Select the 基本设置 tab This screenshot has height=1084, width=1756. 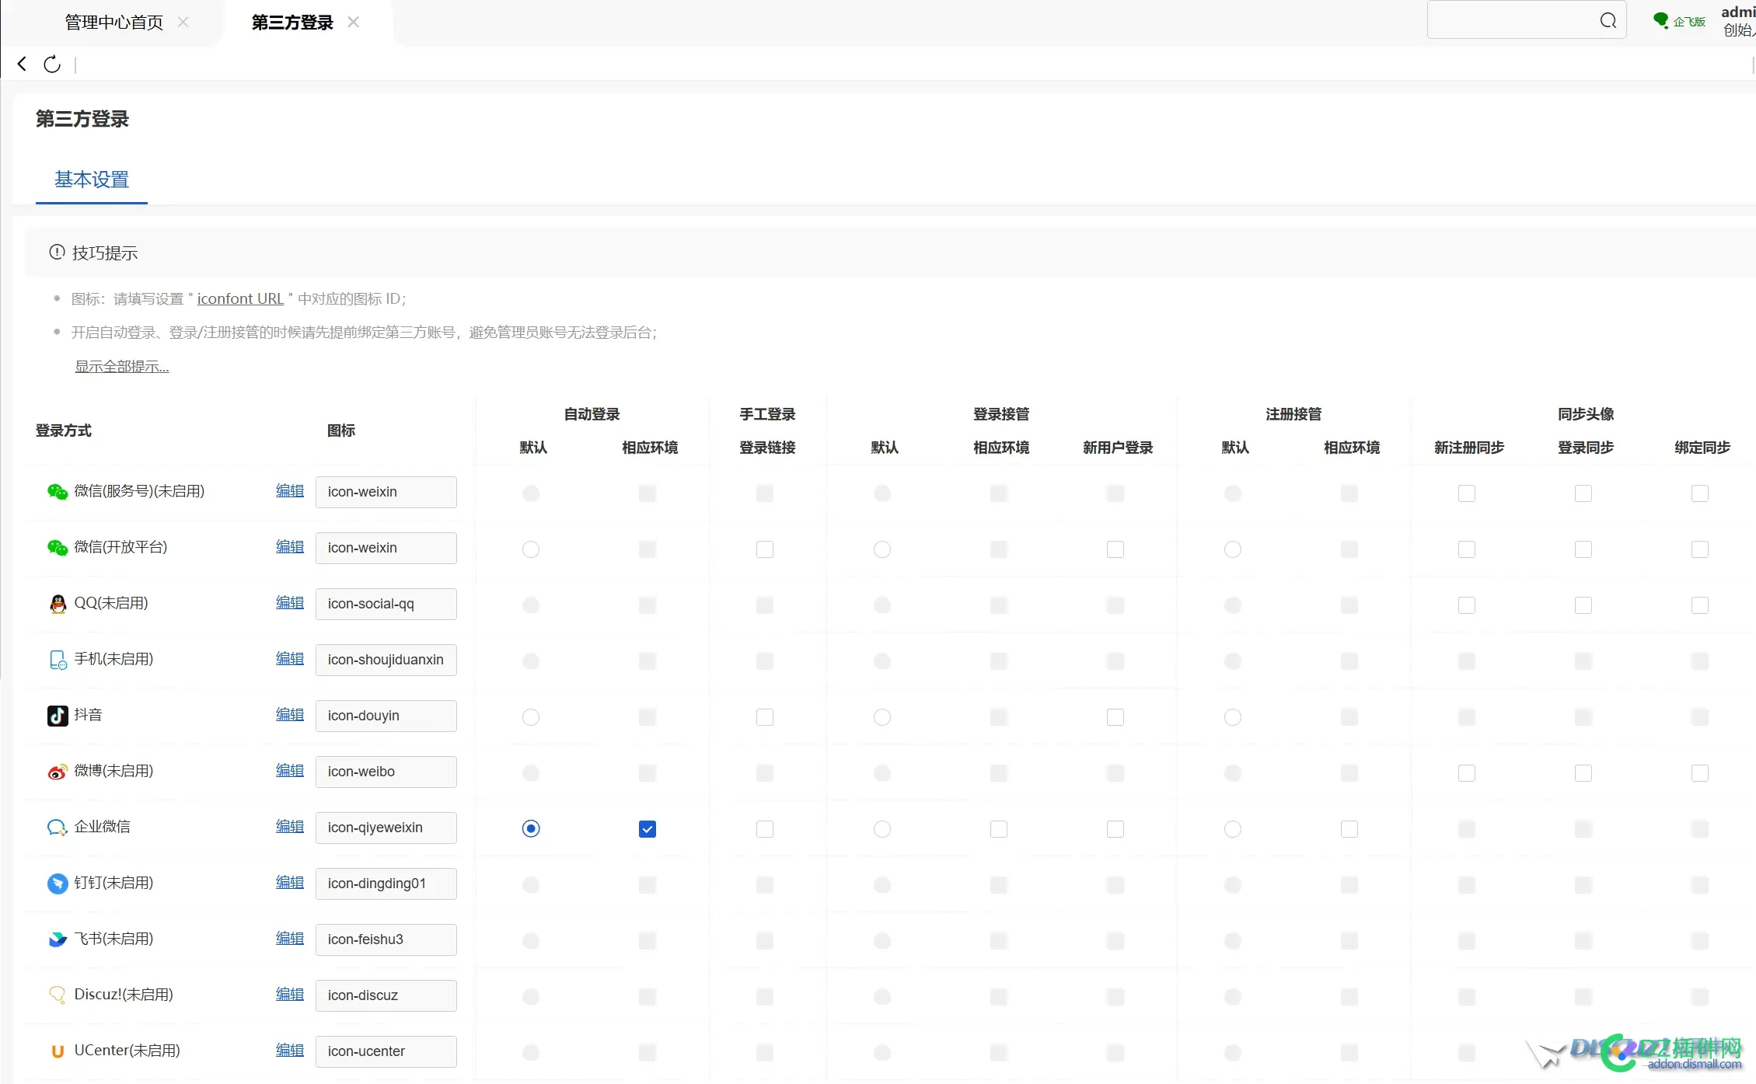[x=91, y=180]
